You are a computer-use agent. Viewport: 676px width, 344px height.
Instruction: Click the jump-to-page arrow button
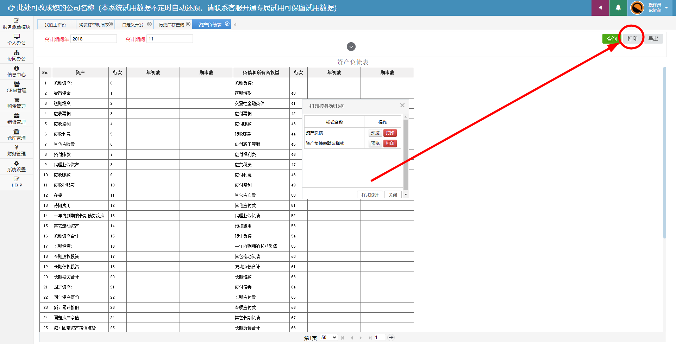pyautogui.click(x=391, y=338)
